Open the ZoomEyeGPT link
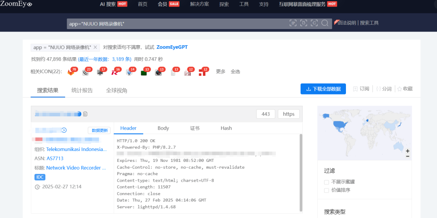Viewport: 437px width, 218px height. (172, 47)
